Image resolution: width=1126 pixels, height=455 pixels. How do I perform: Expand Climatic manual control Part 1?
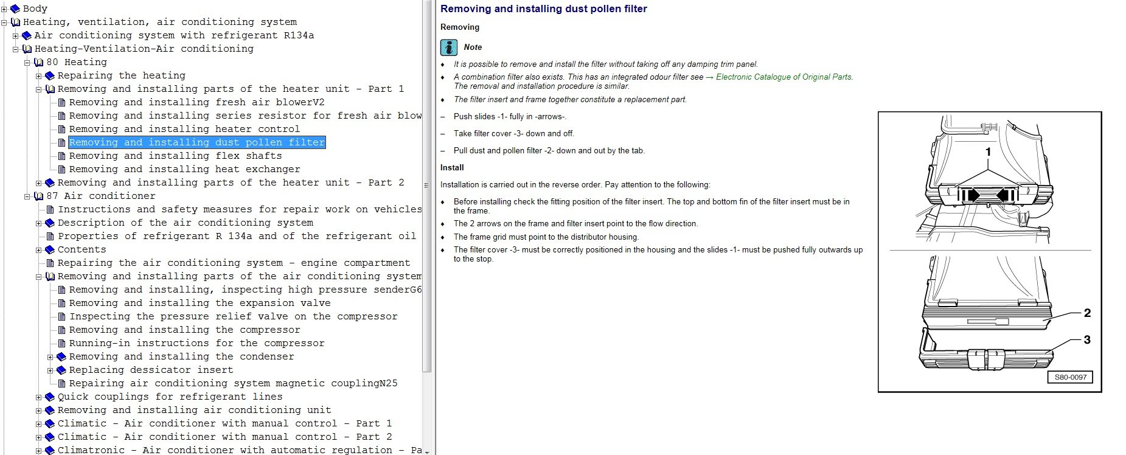point(39,424)
